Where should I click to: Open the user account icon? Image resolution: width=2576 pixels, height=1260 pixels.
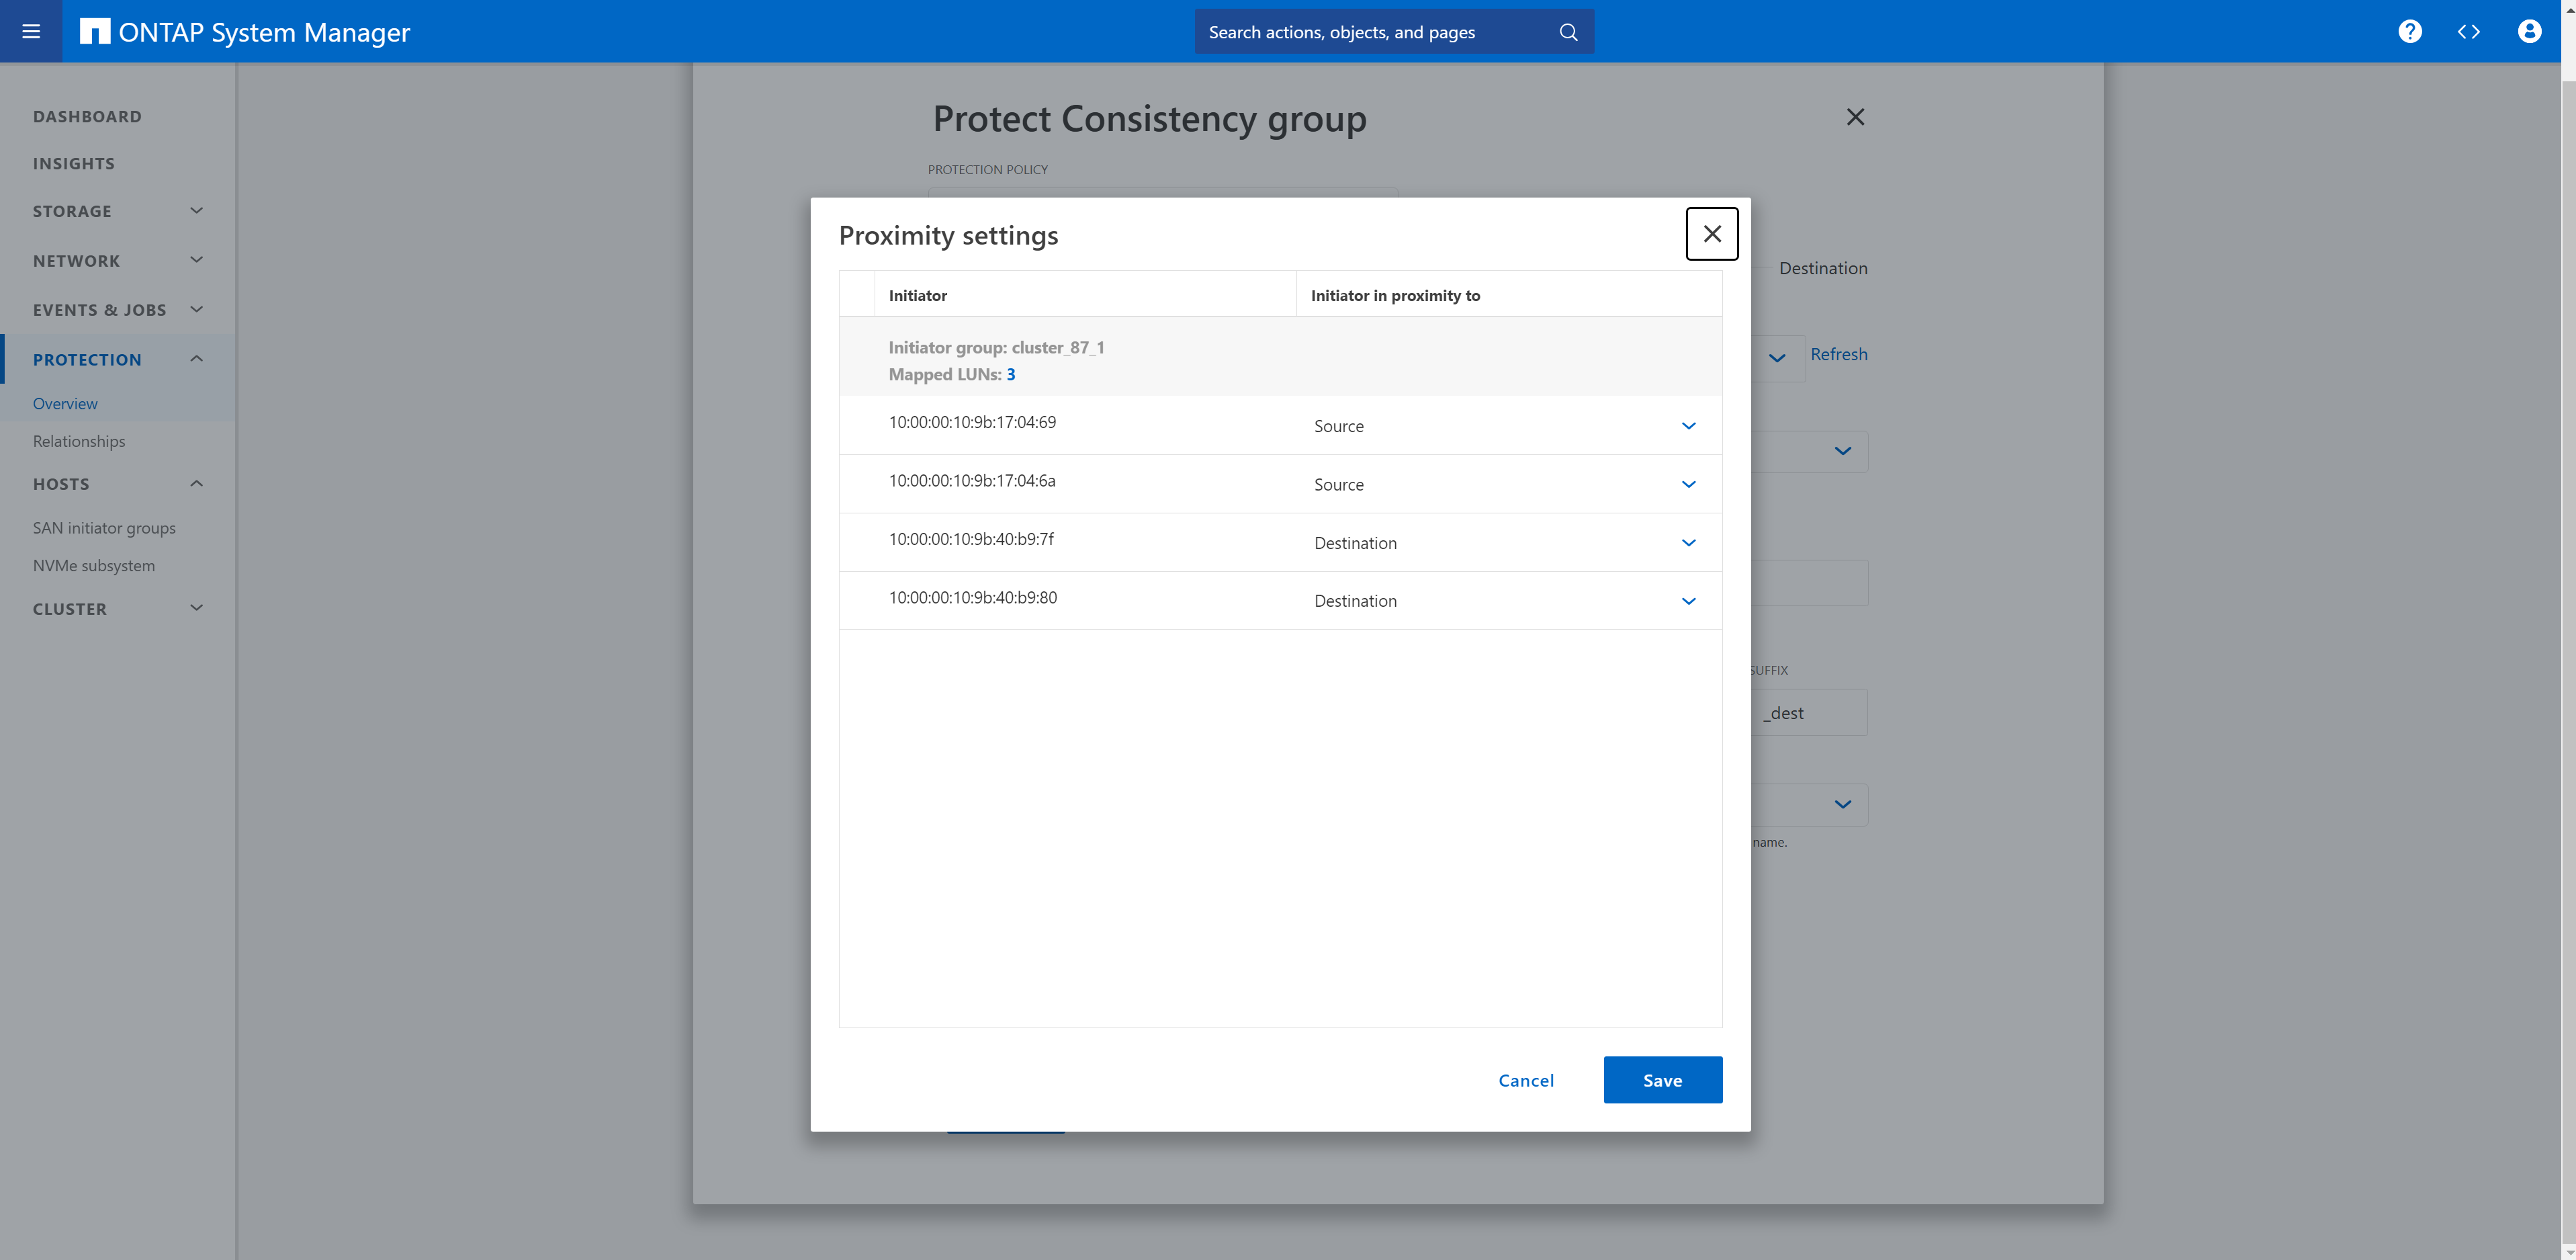click(x=2529, y=31)
